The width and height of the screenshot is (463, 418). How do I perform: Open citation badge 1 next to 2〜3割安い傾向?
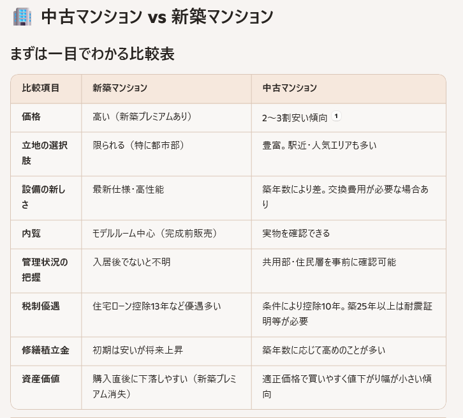(x=337, y=116)
